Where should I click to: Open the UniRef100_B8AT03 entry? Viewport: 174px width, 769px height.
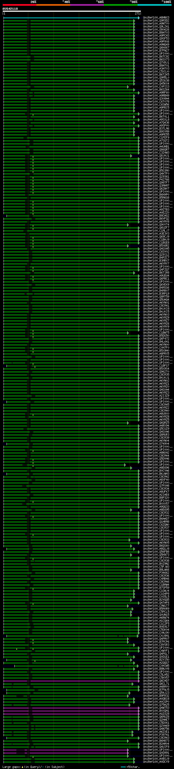coord(156,32)
